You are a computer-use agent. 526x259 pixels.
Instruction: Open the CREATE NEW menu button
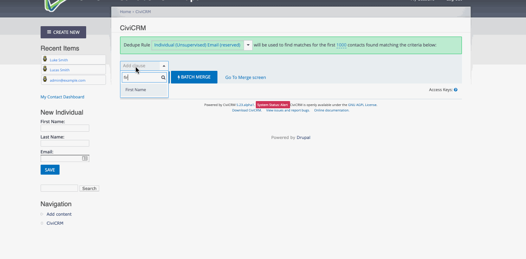click(64, 32)
